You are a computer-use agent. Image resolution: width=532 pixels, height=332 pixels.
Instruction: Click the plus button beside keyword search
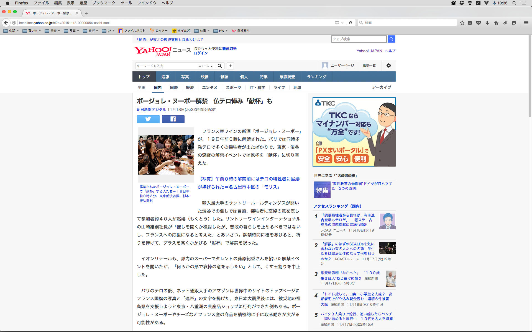pyautogui.click(x=230, y=66)
